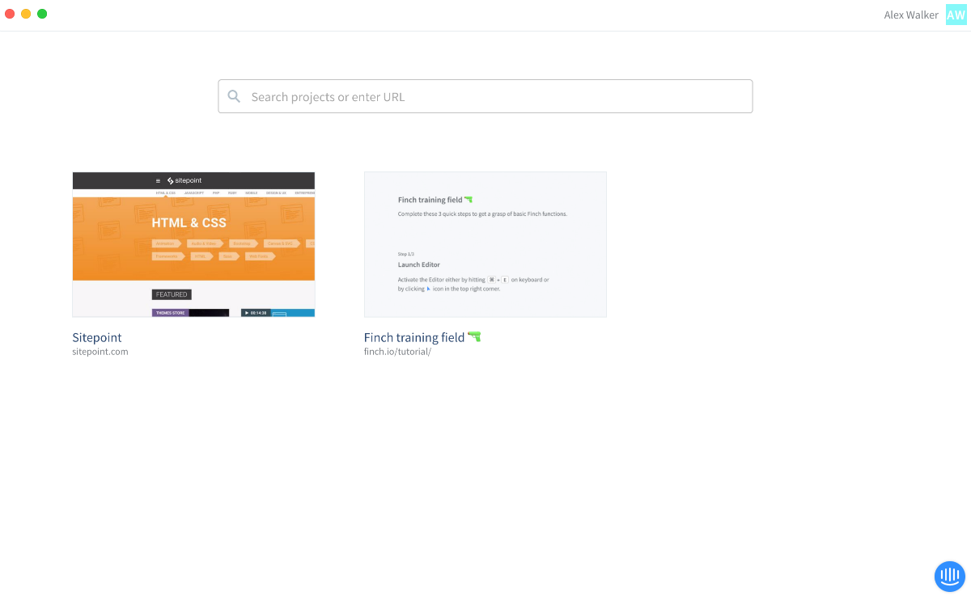
Task: Maximize the window with green button
Action: point(42,14)
